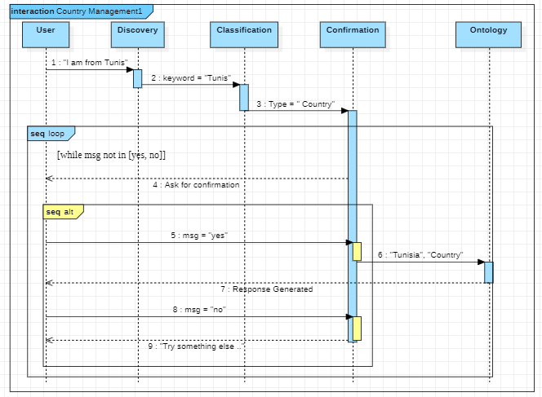Click the Classification activation bar
Image resolution: width=542 pixels, height=397 pixels.
(x=244, y=97)
